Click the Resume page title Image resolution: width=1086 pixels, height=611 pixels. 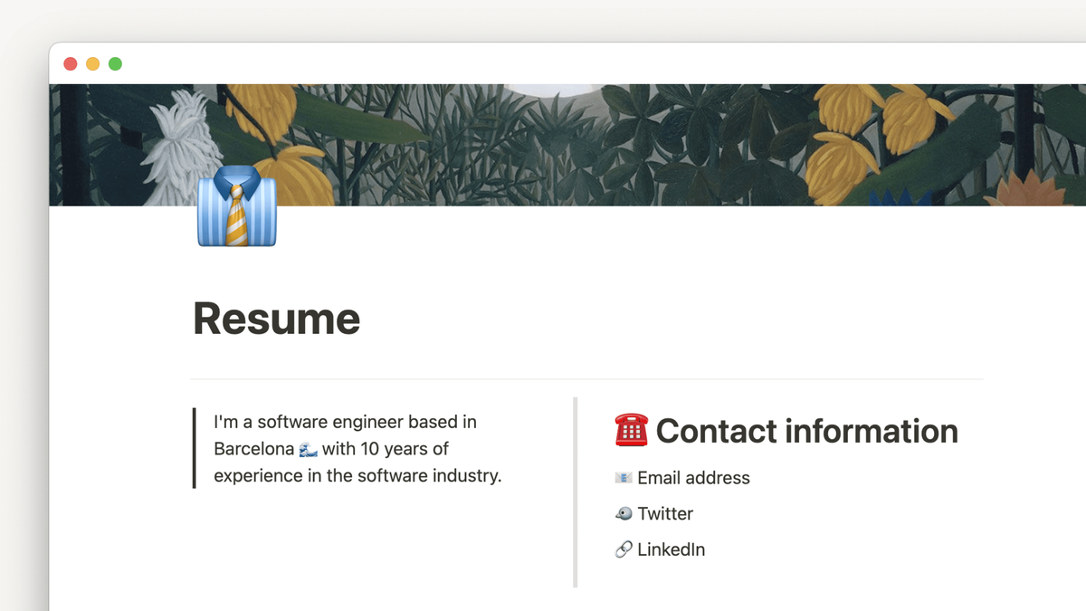pos(277,319)
